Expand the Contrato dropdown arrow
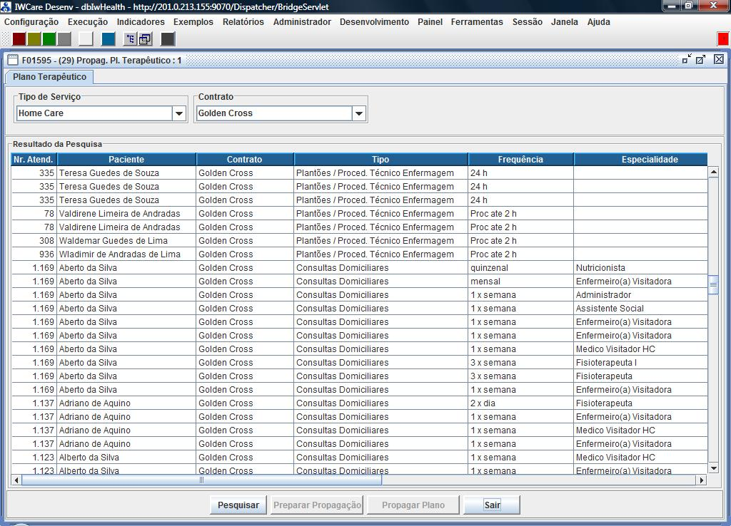The width and height of the screenshot is (731, 526). (x=358, y=113)
